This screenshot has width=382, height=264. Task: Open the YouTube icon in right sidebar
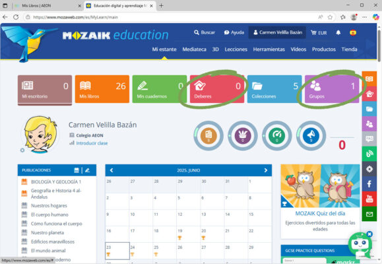pyautogui.click(x=369, y=199)
